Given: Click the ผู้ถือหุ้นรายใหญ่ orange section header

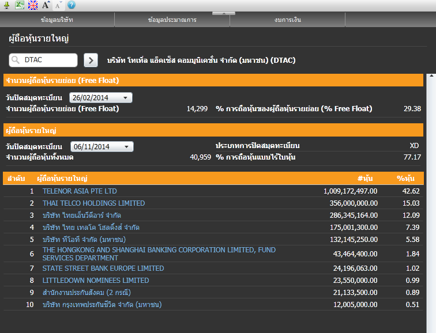Looking at the screenshot, I should tap(213, 130).
